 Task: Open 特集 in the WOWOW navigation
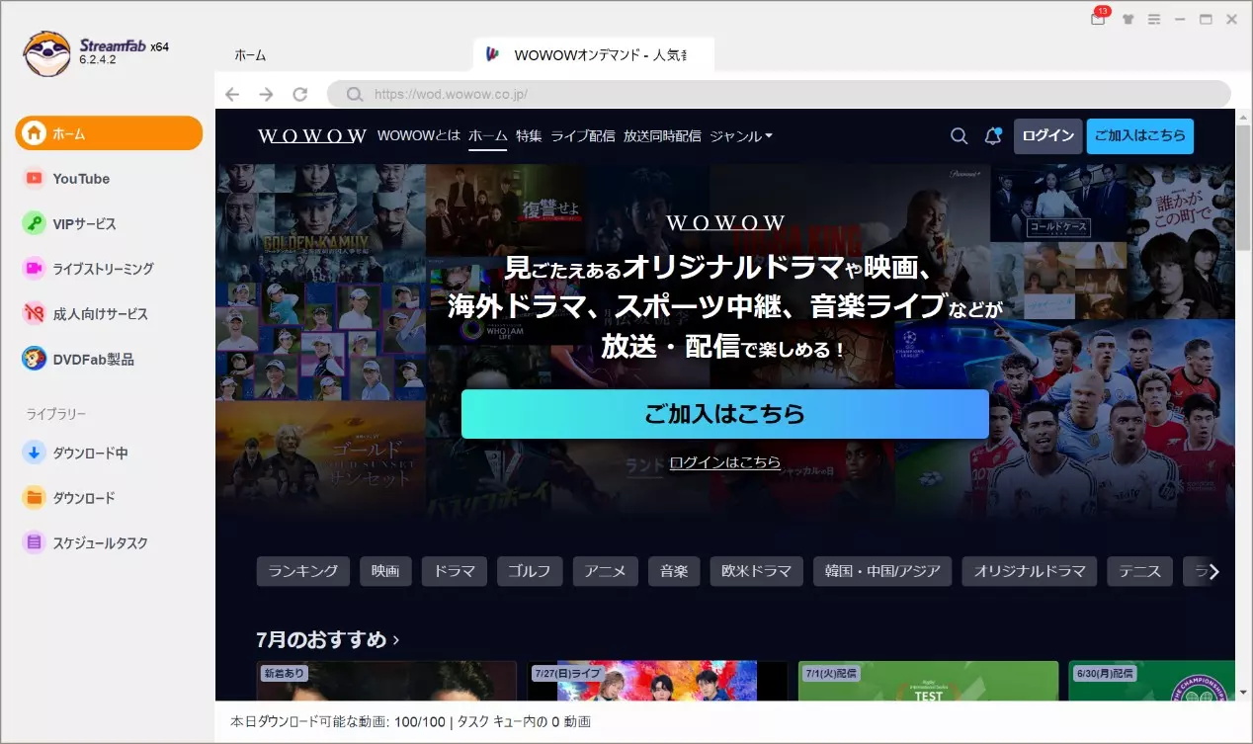pyautogui.click(x=529, y=135)
